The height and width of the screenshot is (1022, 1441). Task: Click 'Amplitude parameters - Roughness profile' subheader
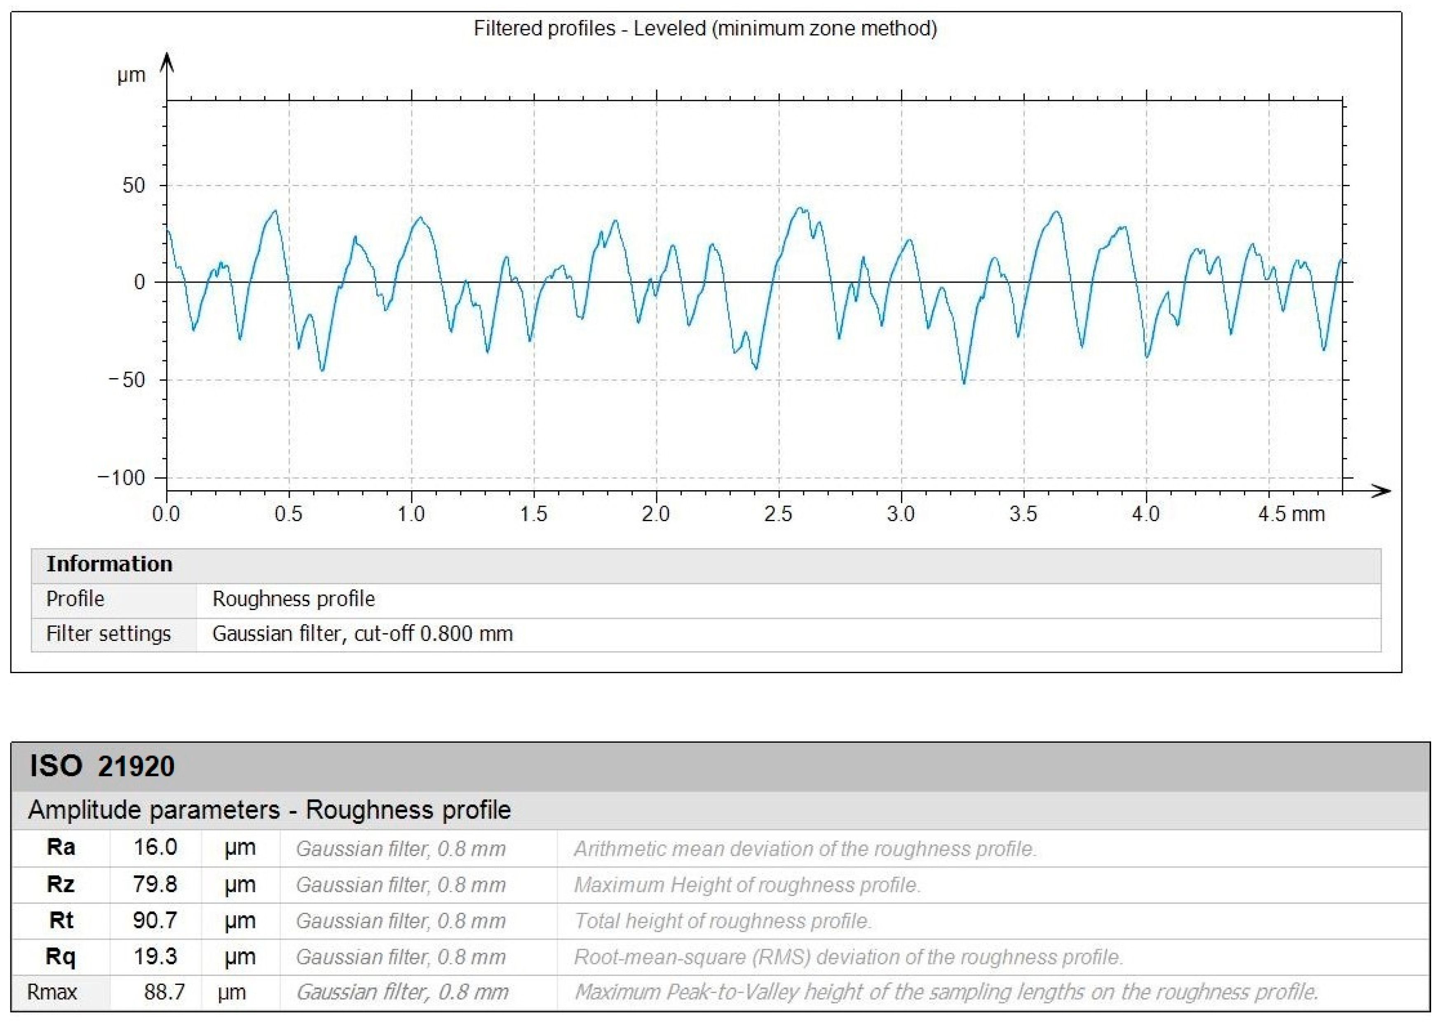[269, 810]
